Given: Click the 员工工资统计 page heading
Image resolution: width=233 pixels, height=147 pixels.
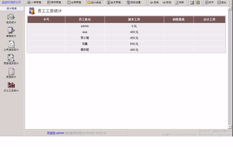Looking at the screenshot, I should coord(50,11).
